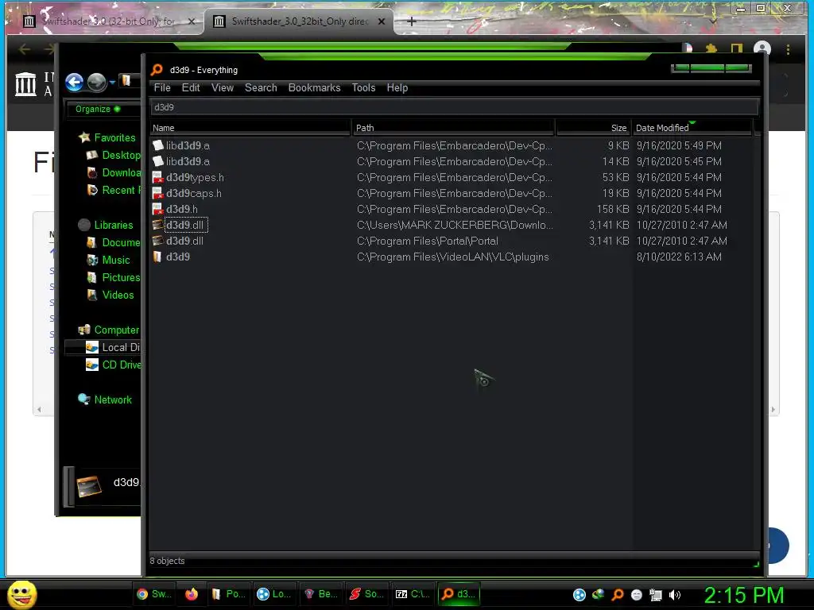Open the Help menu in Everything

(x=397, y=87)
